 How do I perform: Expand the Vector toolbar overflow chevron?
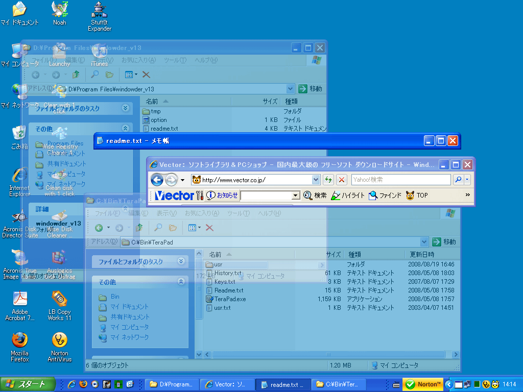click(x=468, y=194)
